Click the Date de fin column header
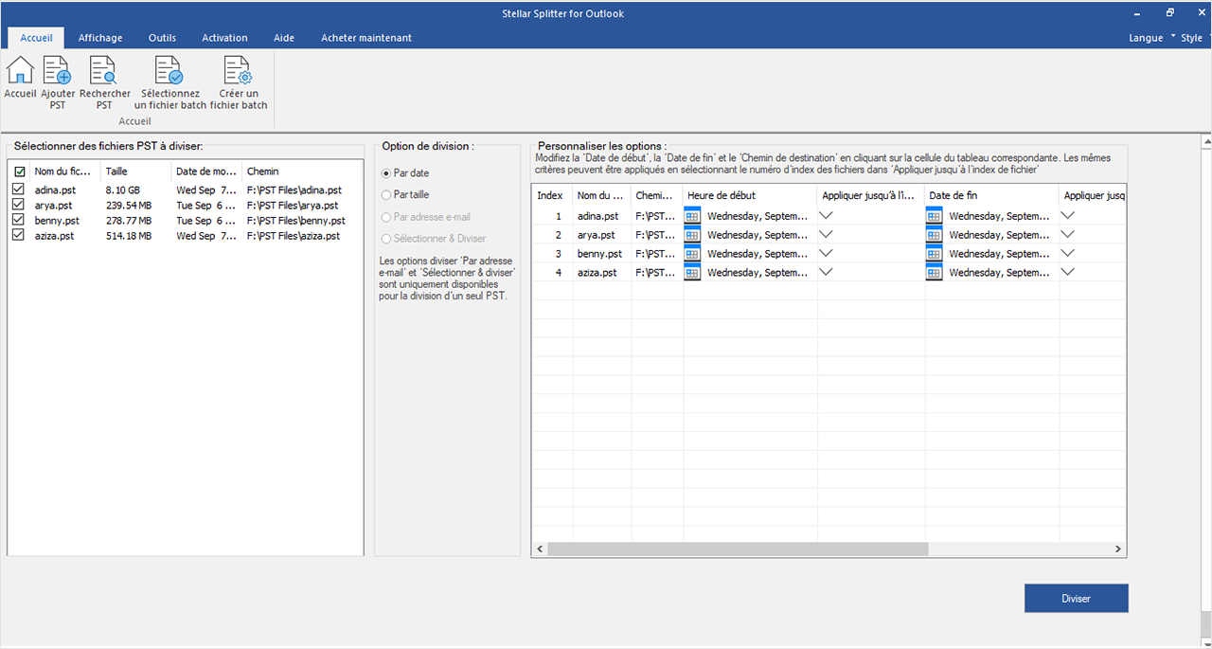Screen dimensions: 1212x649 pos(991,195)
